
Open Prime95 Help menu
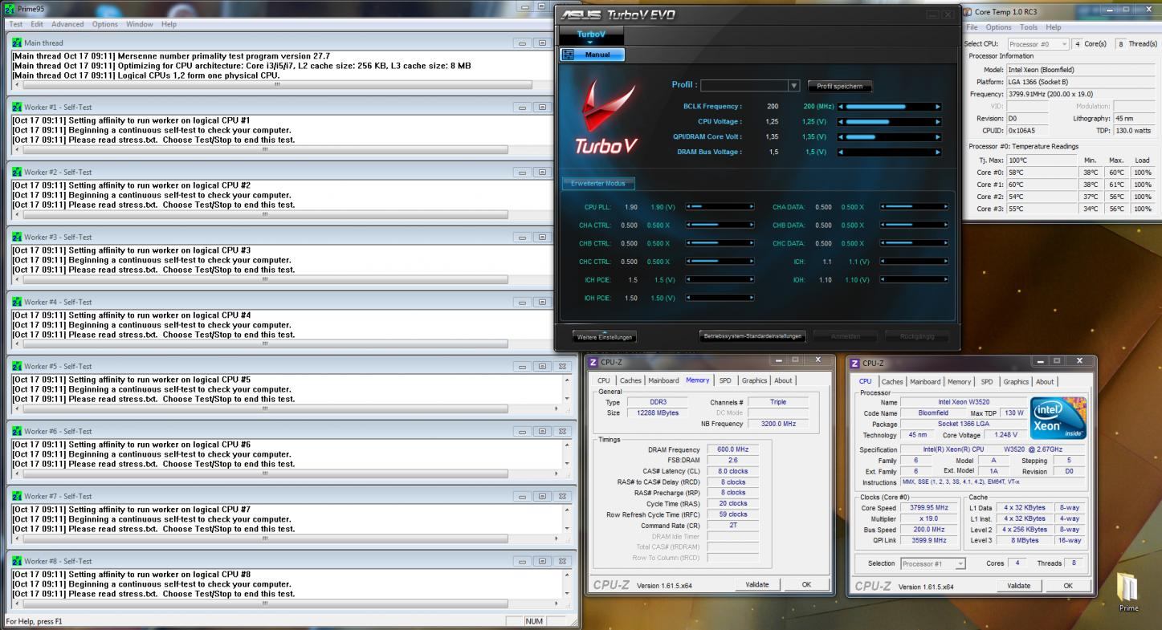(169, 24)
